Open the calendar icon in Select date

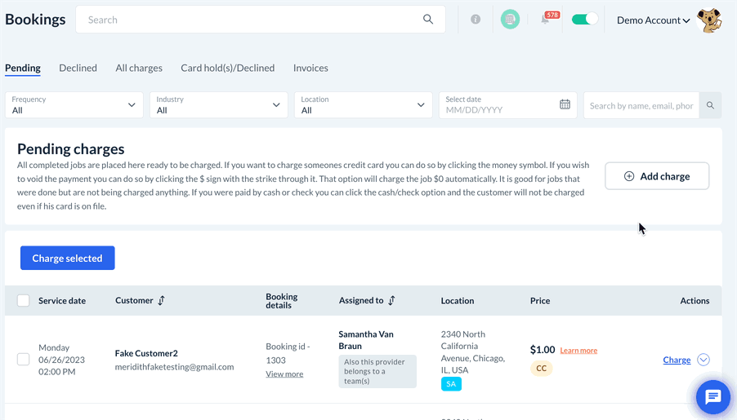565,104
